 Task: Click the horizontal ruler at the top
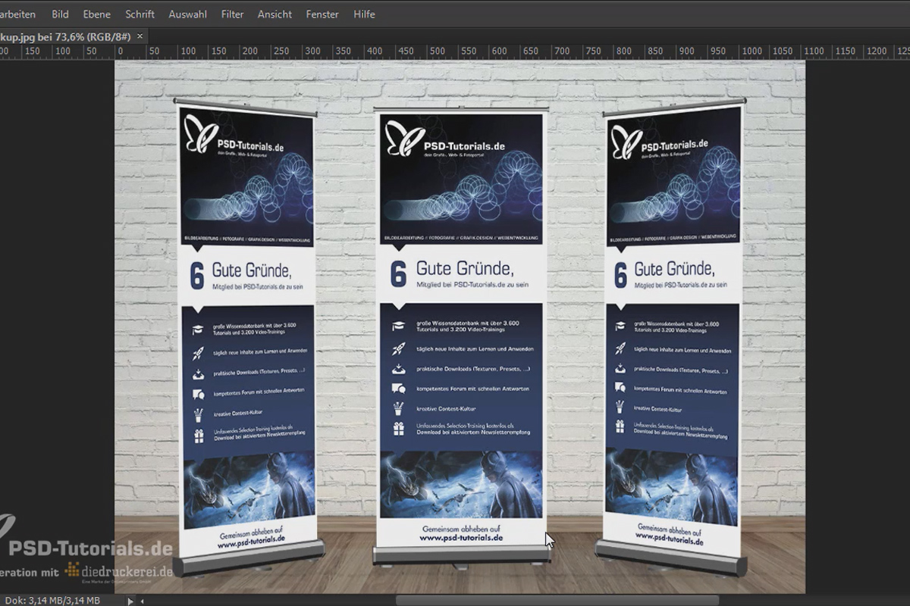(455, 51)
